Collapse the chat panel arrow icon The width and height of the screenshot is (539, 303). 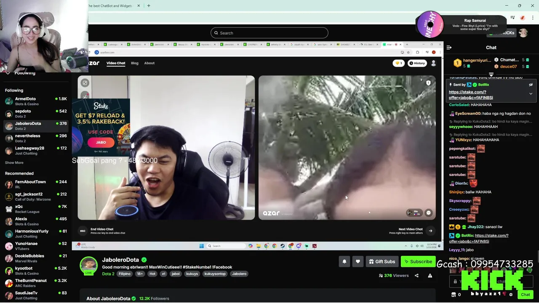449,48
